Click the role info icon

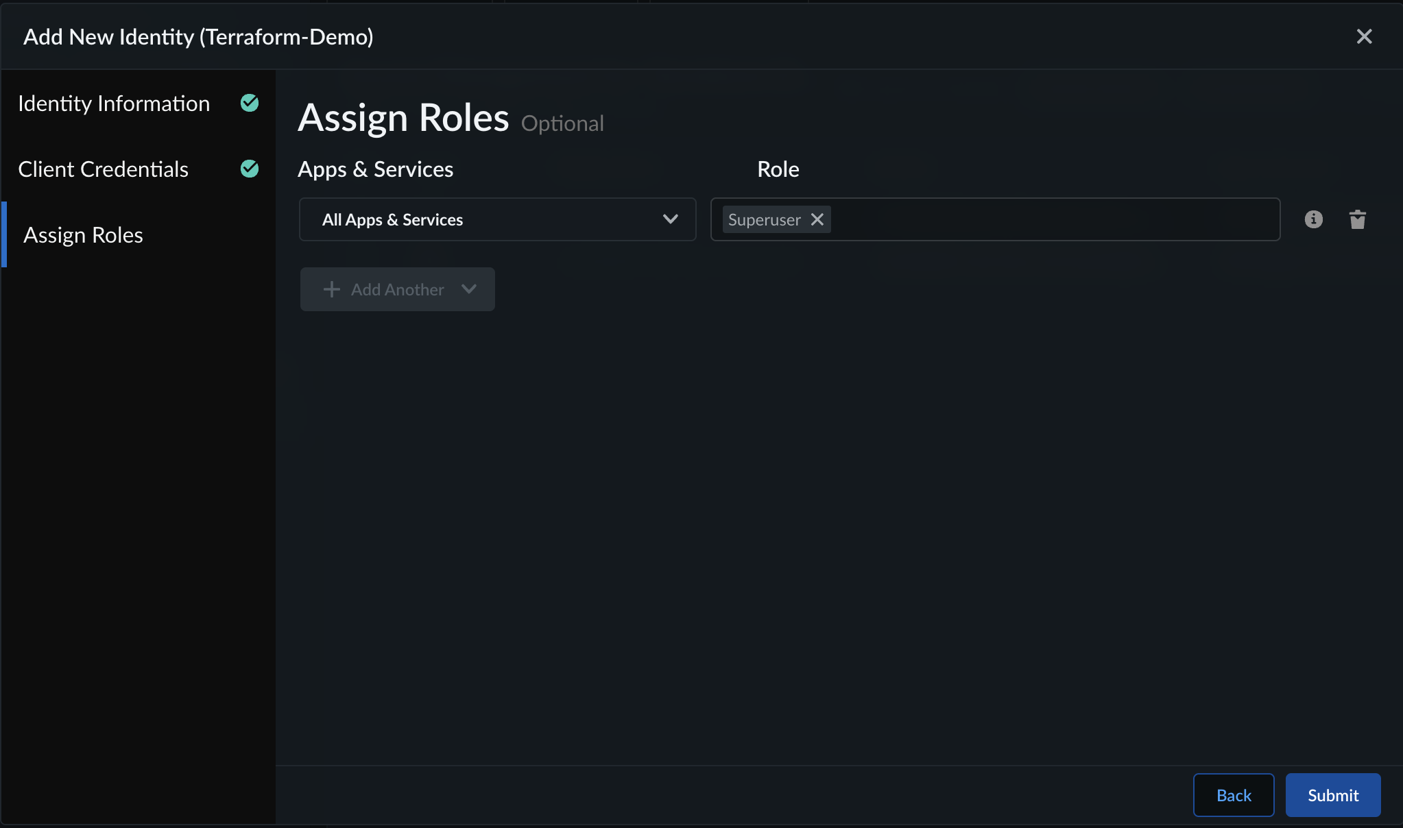pyautogui.click(x=1313, y=219)
